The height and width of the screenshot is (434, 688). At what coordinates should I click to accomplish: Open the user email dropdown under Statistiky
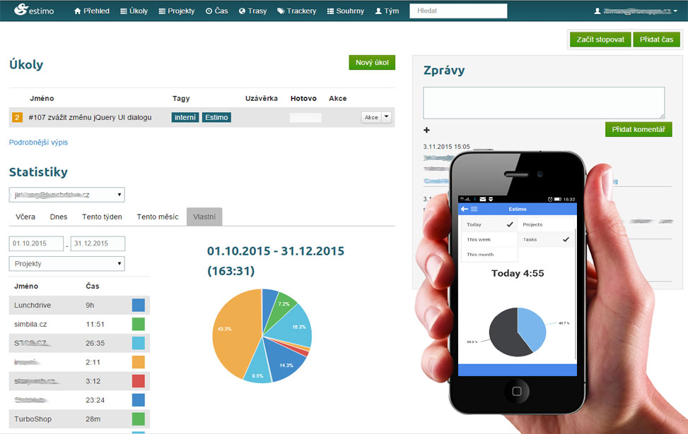[x=66, y=195]
